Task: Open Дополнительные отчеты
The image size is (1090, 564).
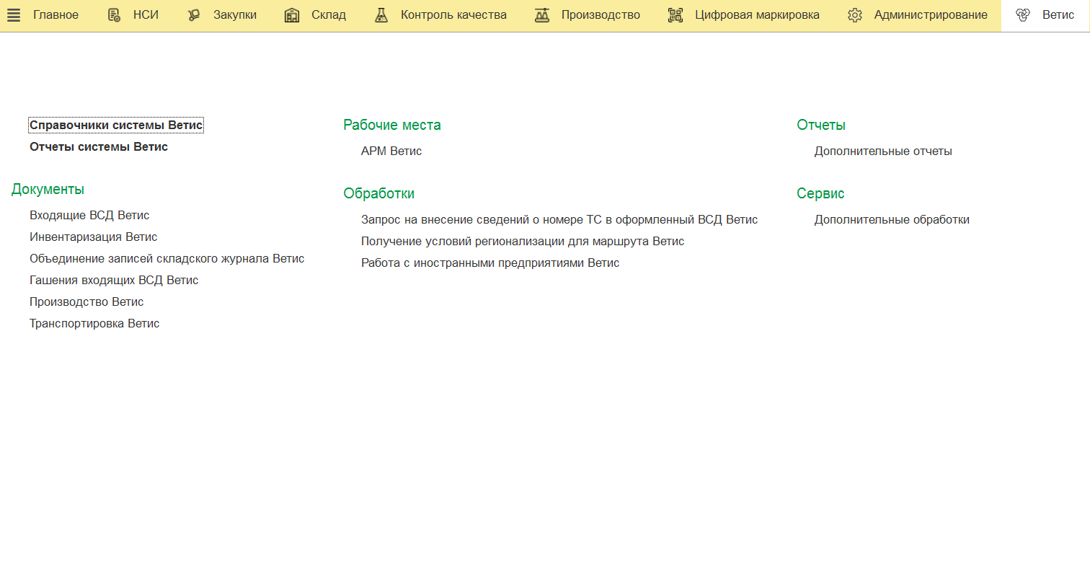Action: click(883, 151)
